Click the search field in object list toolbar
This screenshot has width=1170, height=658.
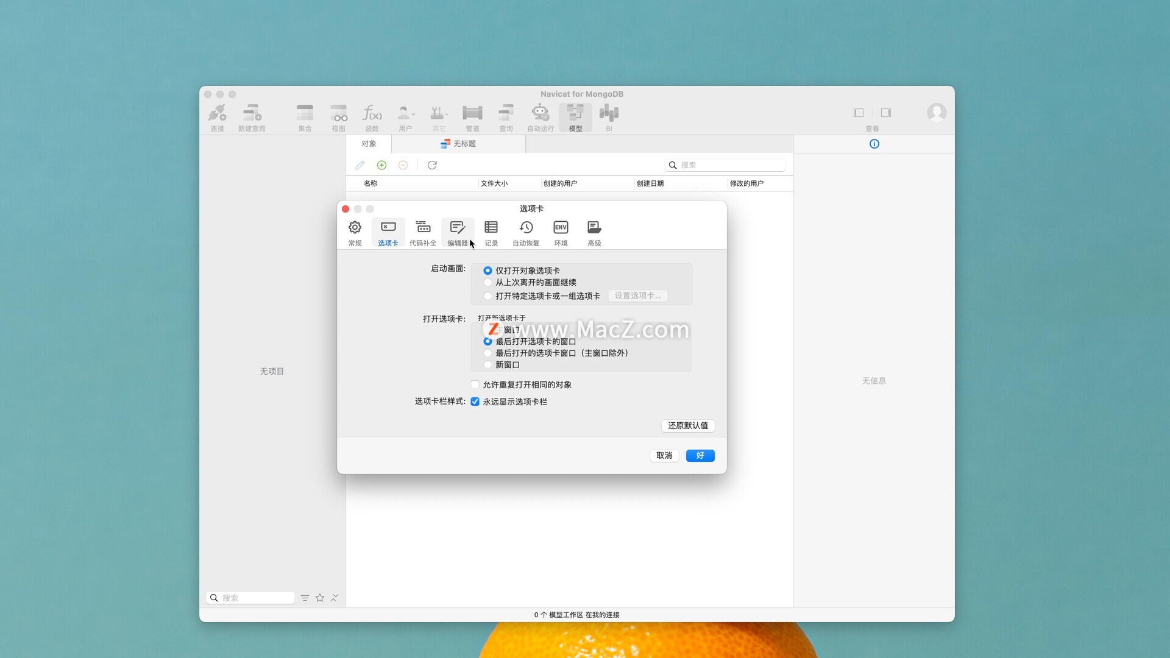(x=725, y=165)
